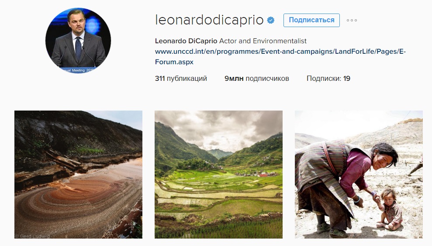
Task: Click the 311 posts count number
Action: pyautogui.click(x=160, y=79)
